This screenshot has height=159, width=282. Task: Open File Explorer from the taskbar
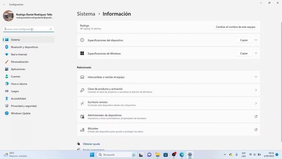click(158, 155)
